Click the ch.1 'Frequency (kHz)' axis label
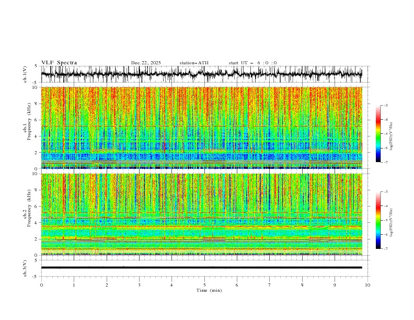Viewport: 414px width, 320px height. tap(29, 121)
